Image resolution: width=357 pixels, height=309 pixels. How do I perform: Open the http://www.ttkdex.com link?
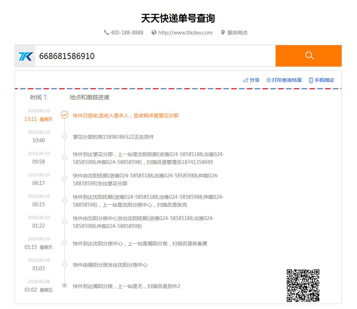(185, 33)
